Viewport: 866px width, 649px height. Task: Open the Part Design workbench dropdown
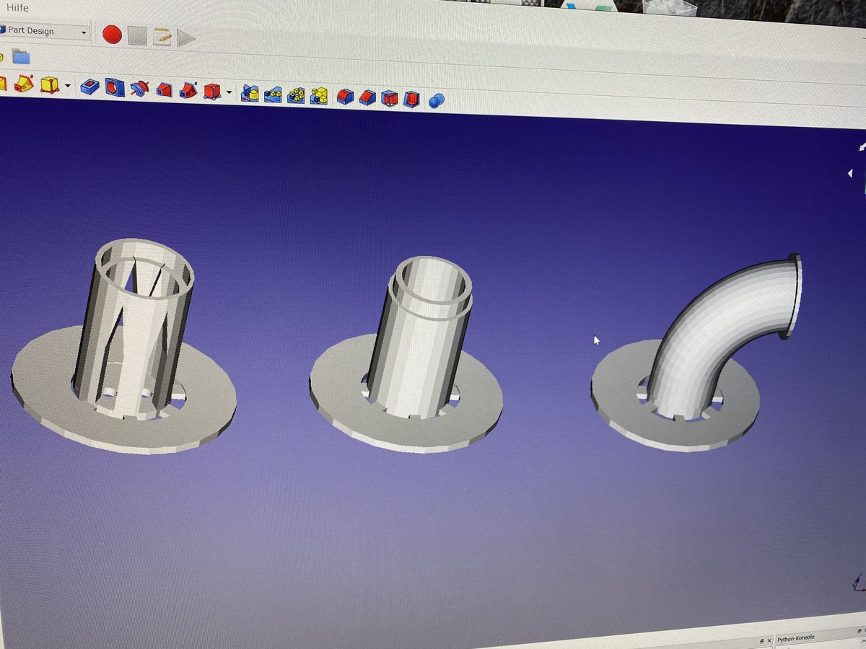[x=45, y=32]
